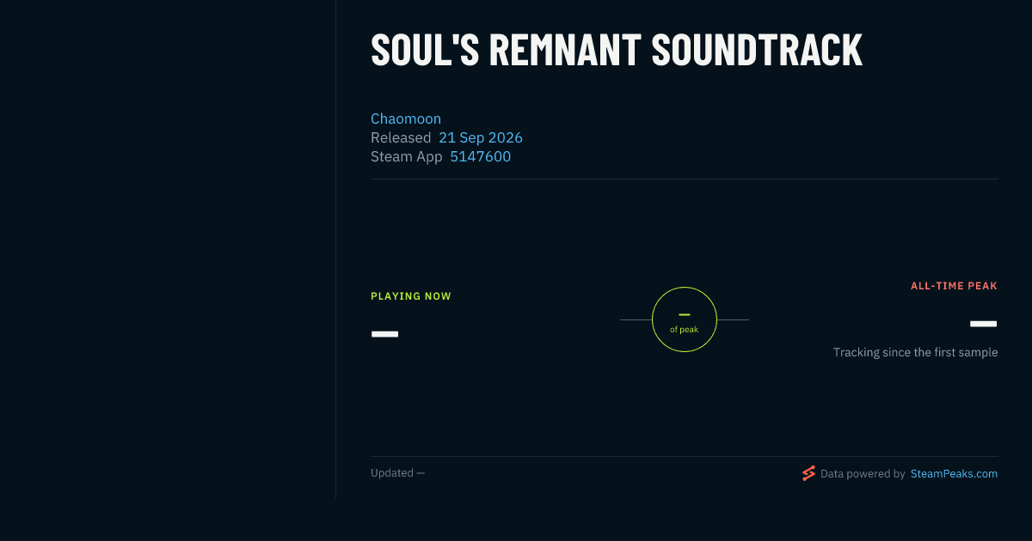Open the Chaomoon developer link
Screen dimensions: 1032x541
click(x=406, y=119)
